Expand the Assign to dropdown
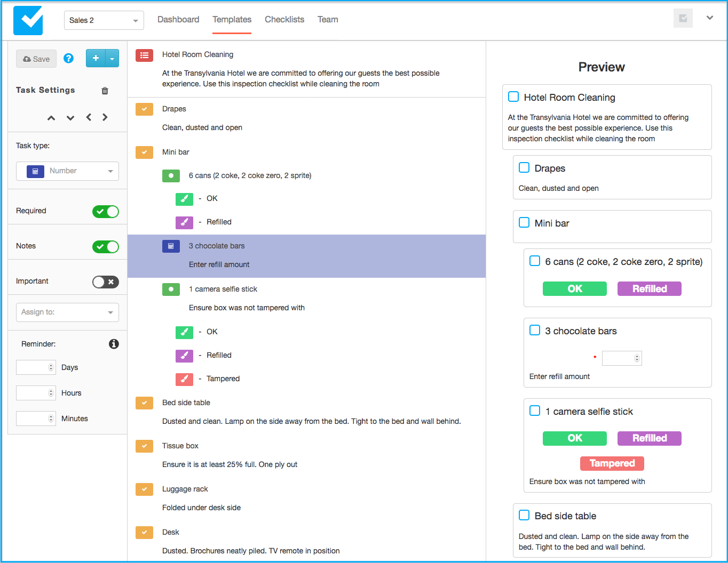The width and height of the screenshot is (728, 563). [x=67, y=312]
